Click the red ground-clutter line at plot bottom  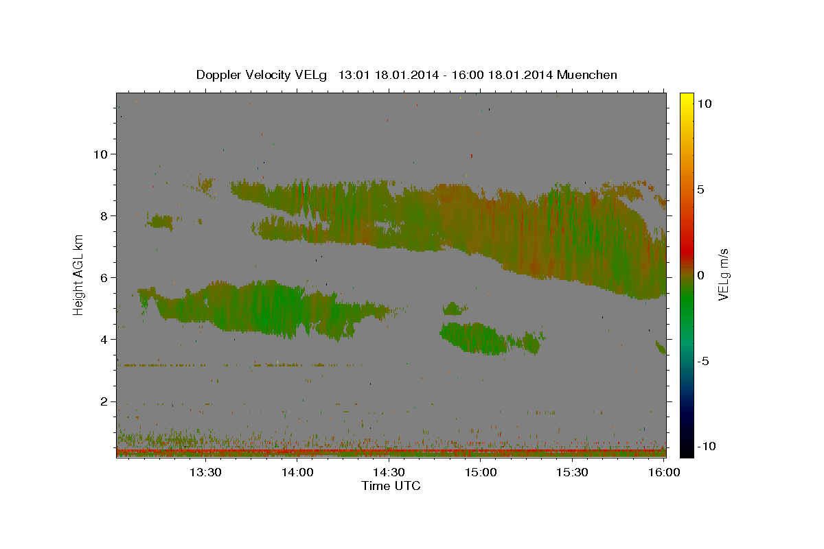(391, 451)
